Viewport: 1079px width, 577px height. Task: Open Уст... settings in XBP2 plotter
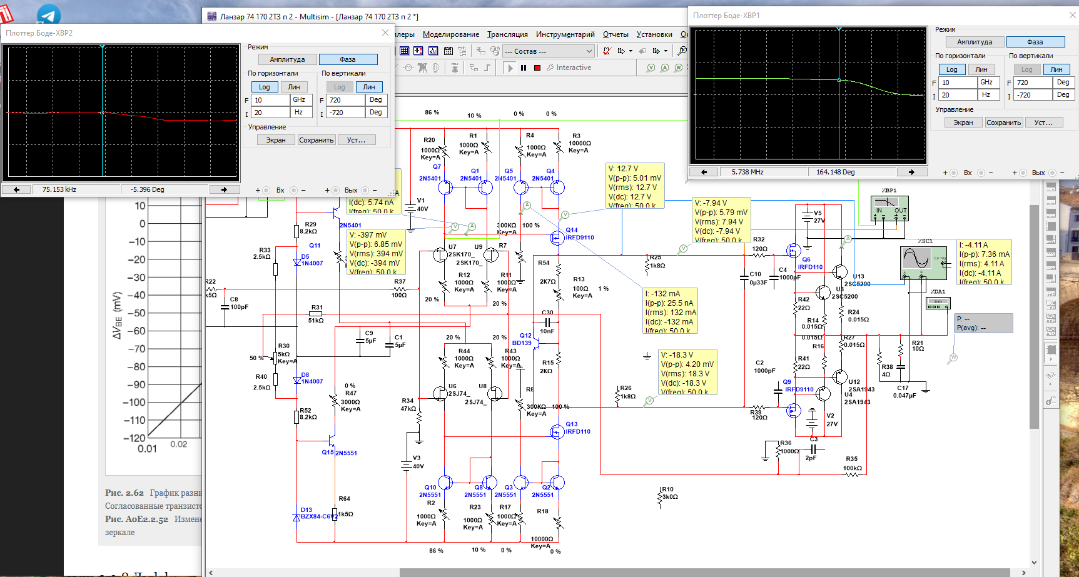pyautogui.click(x=357, y=140)
